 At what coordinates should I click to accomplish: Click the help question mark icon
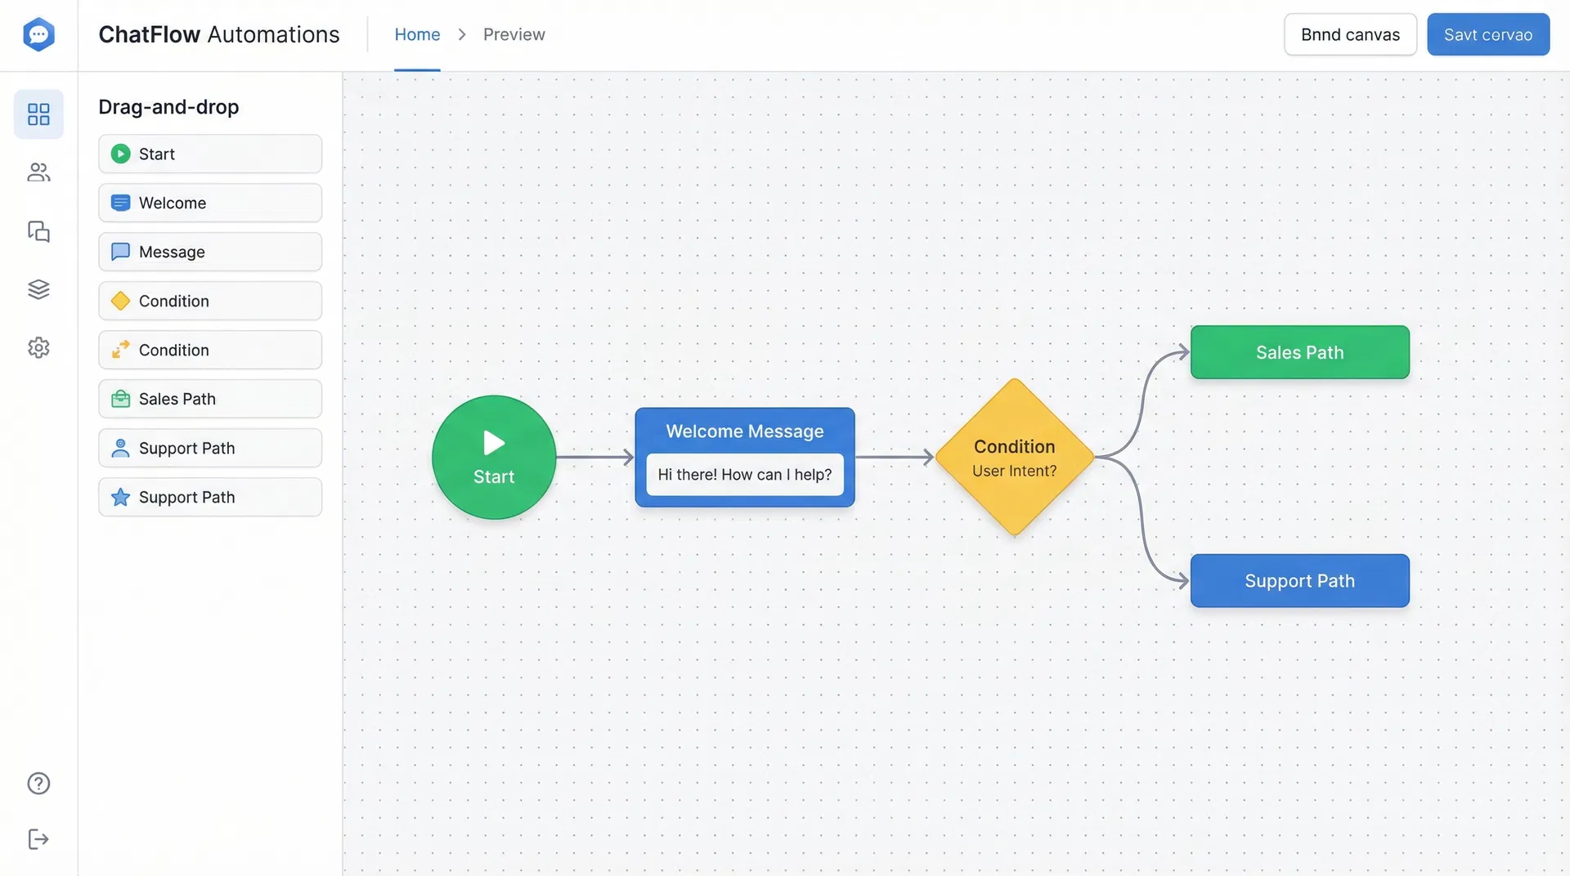38,783
